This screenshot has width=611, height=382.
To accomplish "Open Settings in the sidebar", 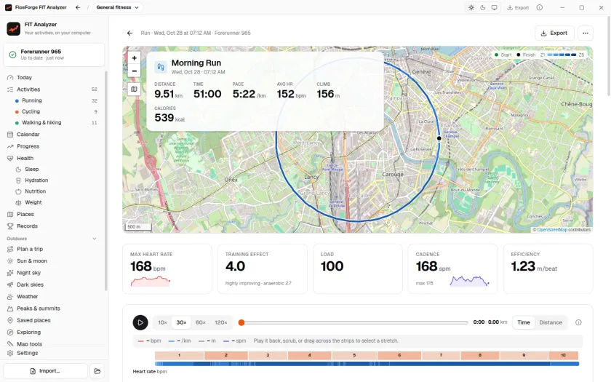I will pos(54,353).
